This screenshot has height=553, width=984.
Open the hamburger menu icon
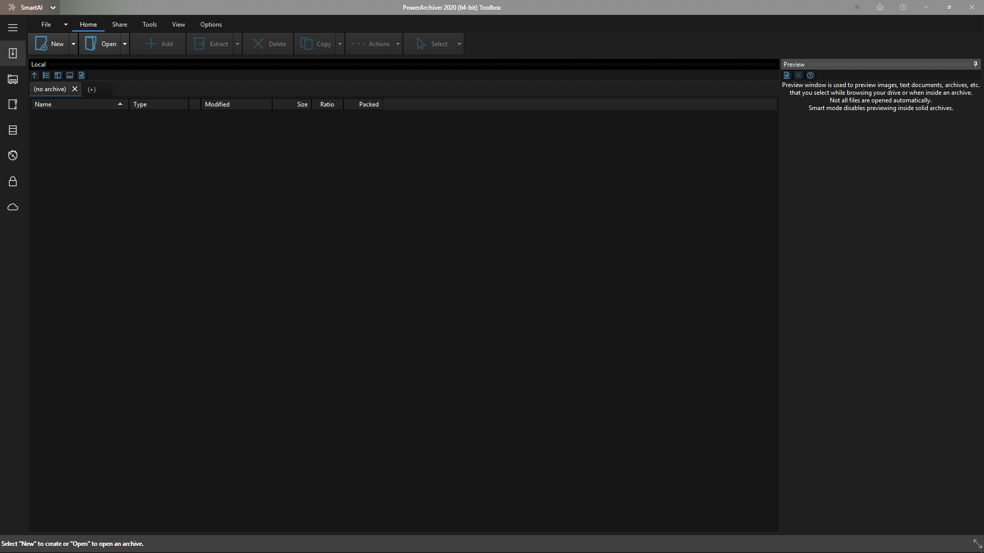pos(13,28)
